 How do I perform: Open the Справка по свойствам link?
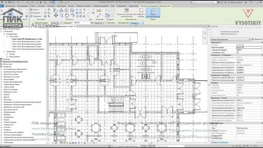click(x=219, y=142)
